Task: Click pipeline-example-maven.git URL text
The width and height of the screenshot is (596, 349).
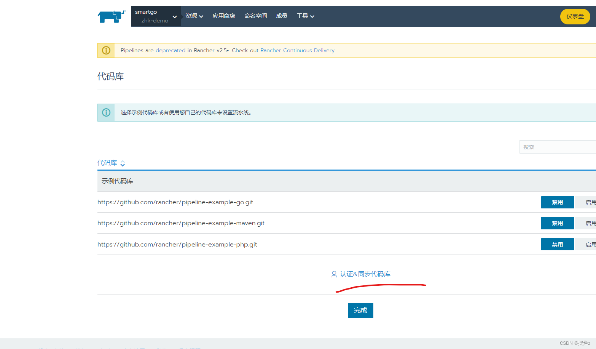Action: click(x=181, y=223)
